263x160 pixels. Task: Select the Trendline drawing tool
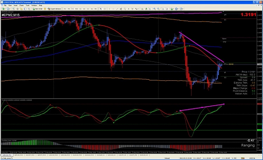(x=117, y=9)
